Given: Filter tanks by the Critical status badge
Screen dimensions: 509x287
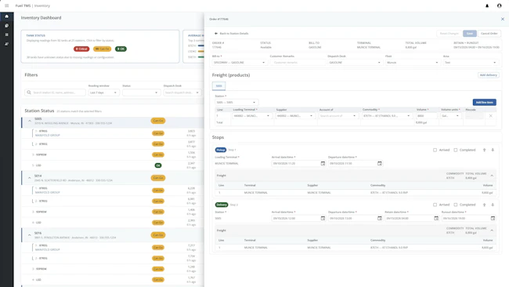Looking at the screenshot, I should (81, 49).
